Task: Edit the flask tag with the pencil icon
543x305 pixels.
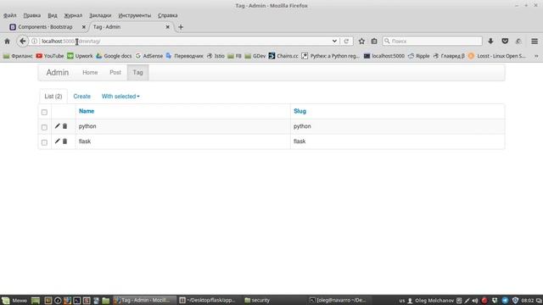Action: pos(58,141)
